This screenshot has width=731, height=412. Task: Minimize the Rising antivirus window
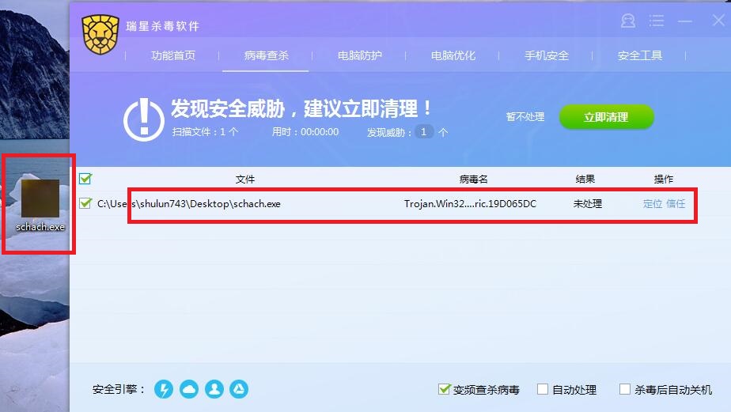(685, 21)
